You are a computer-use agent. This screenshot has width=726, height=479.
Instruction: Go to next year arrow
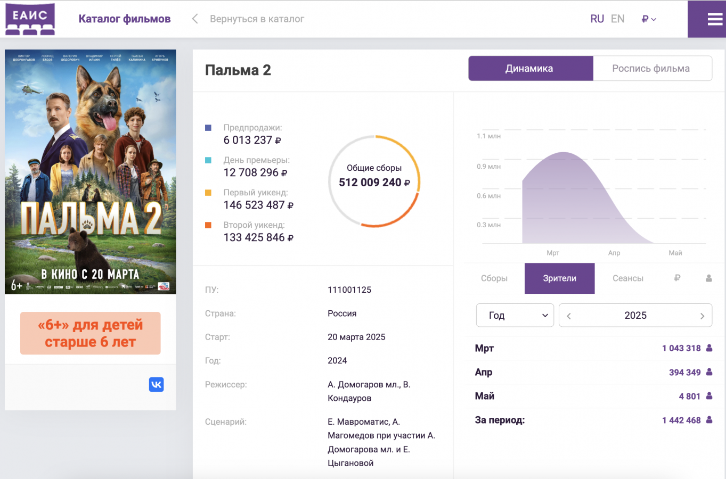pyautogui.click(x=702, y=316)
